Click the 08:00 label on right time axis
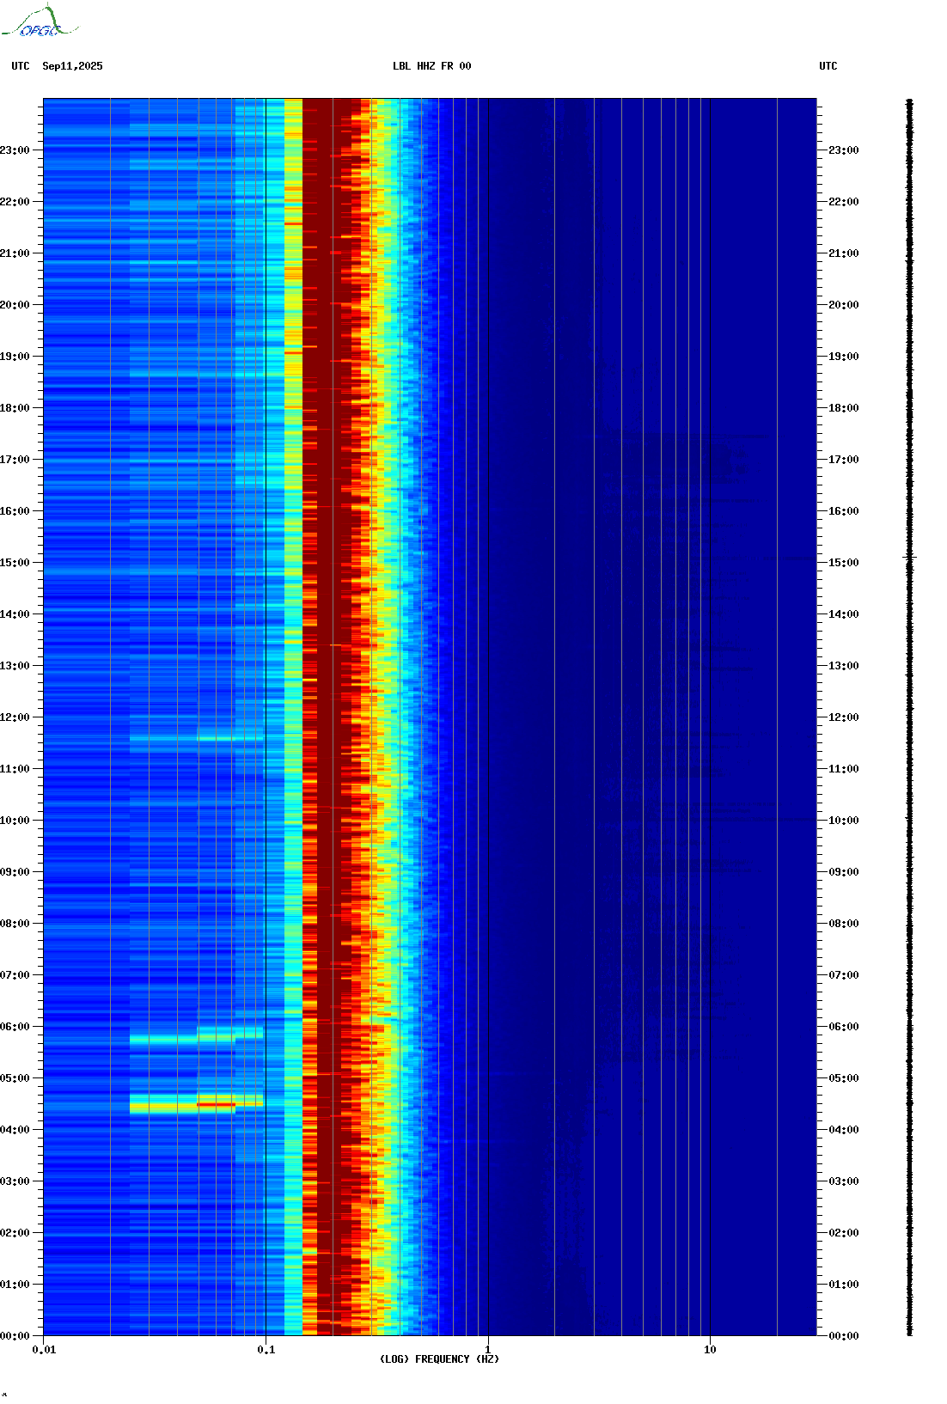The height and width of the screenshot is (1404, 947). tap(844, 924)
